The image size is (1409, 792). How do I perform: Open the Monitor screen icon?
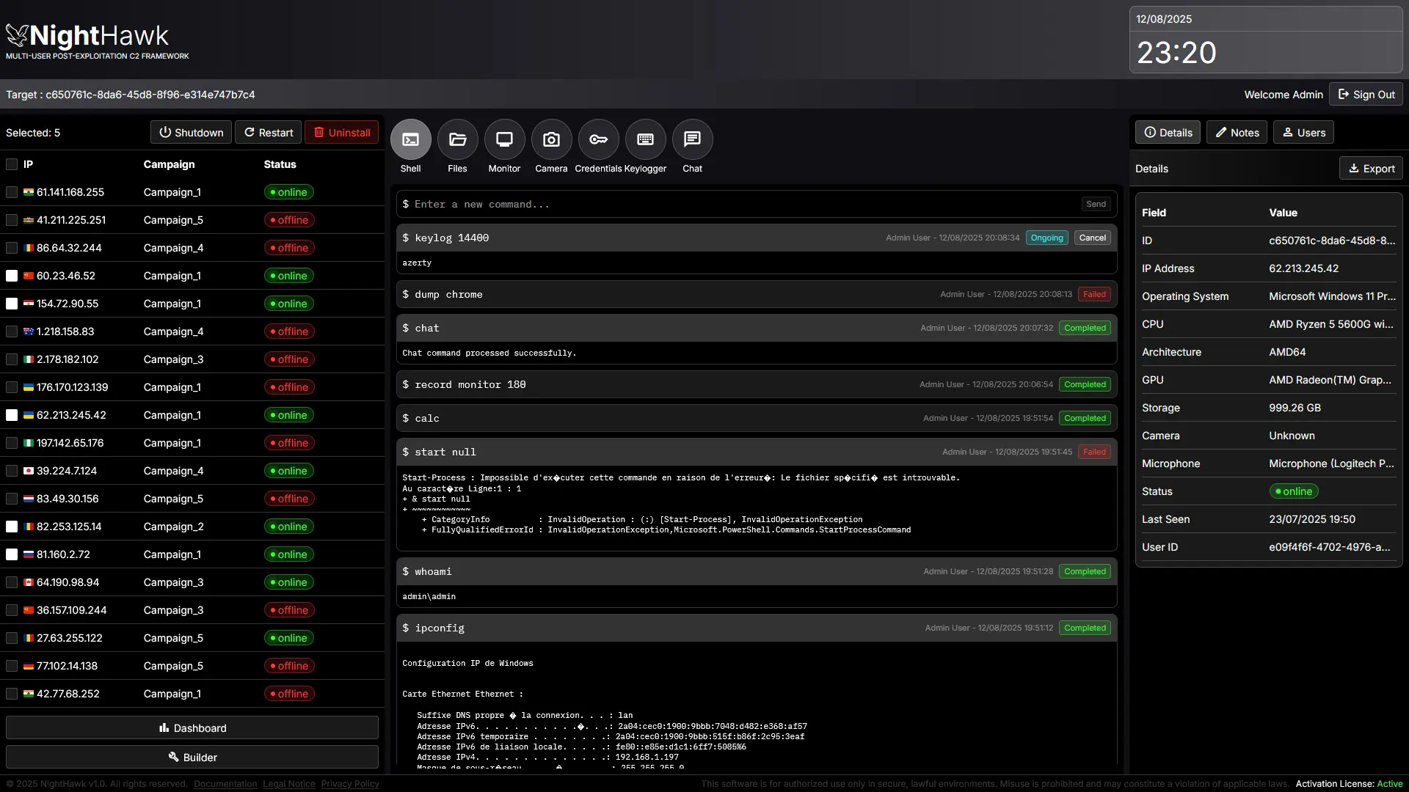pos(504,139)
